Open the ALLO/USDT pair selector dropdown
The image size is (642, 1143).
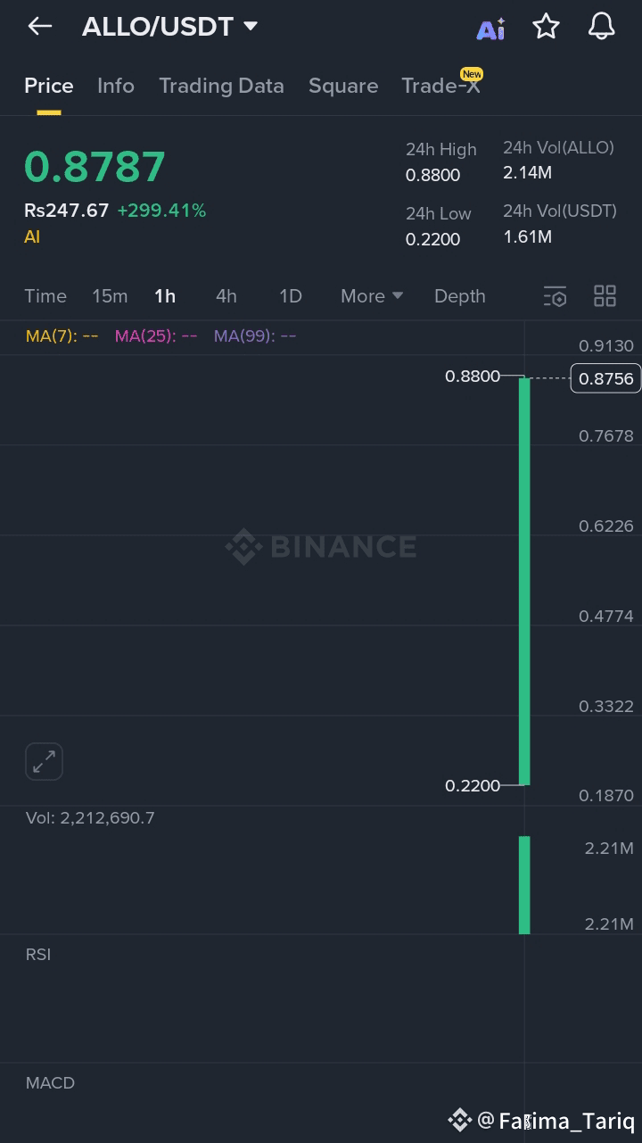169,27
